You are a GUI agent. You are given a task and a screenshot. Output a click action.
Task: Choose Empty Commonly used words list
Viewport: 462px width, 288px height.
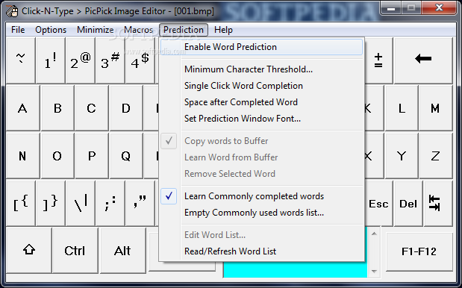coord(261,213)
